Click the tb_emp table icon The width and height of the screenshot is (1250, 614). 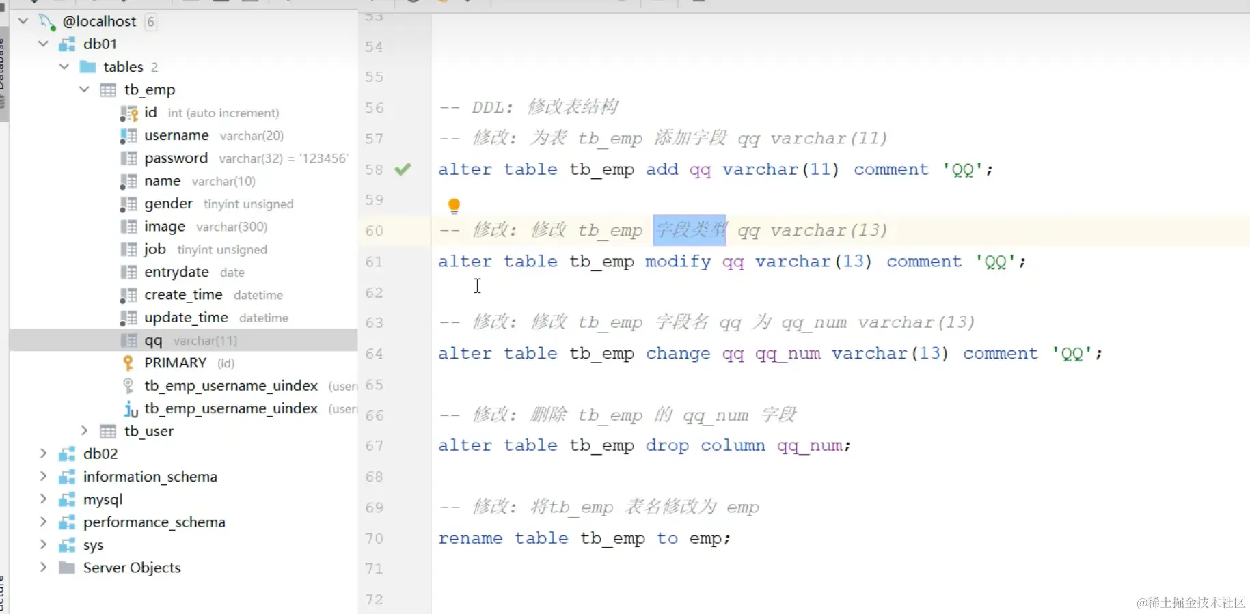pos(108,89)
